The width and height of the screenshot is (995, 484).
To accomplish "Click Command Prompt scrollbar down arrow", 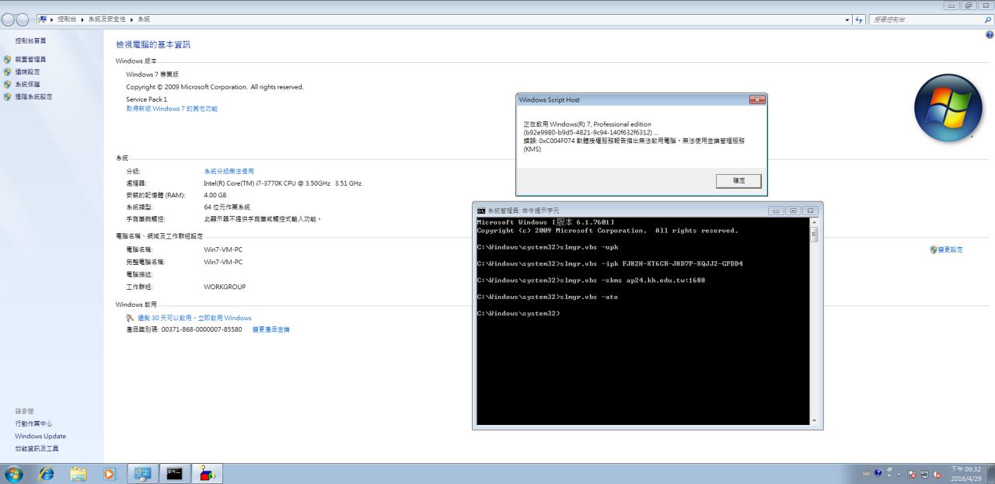I will 814,420.
